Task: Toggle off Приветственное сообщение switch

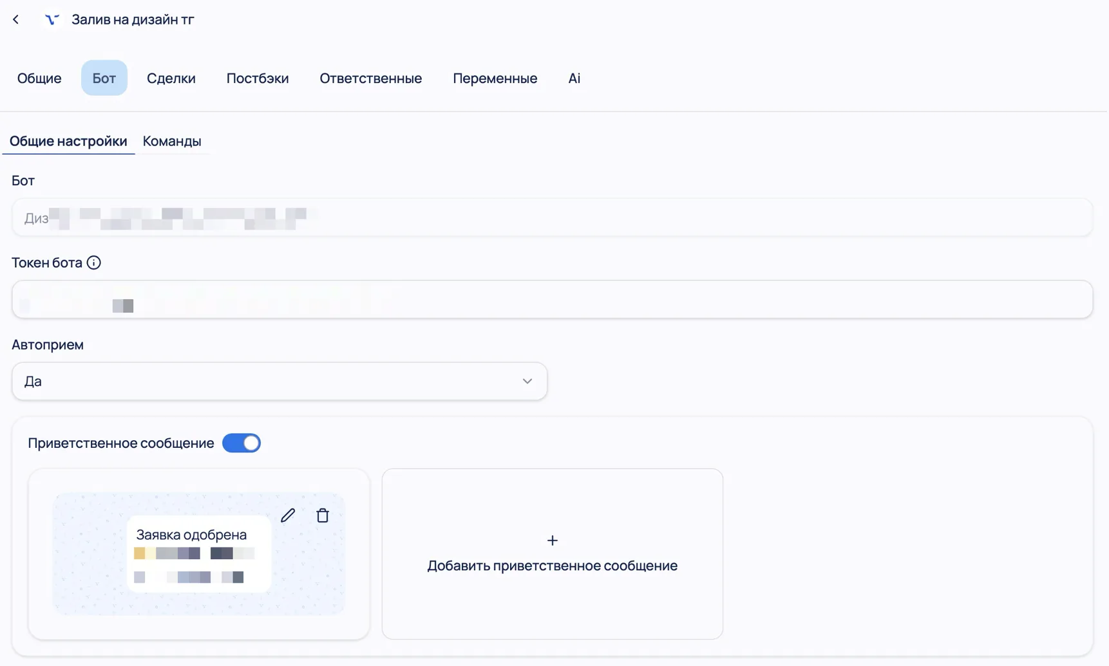Action: click(x=242, y=443)
